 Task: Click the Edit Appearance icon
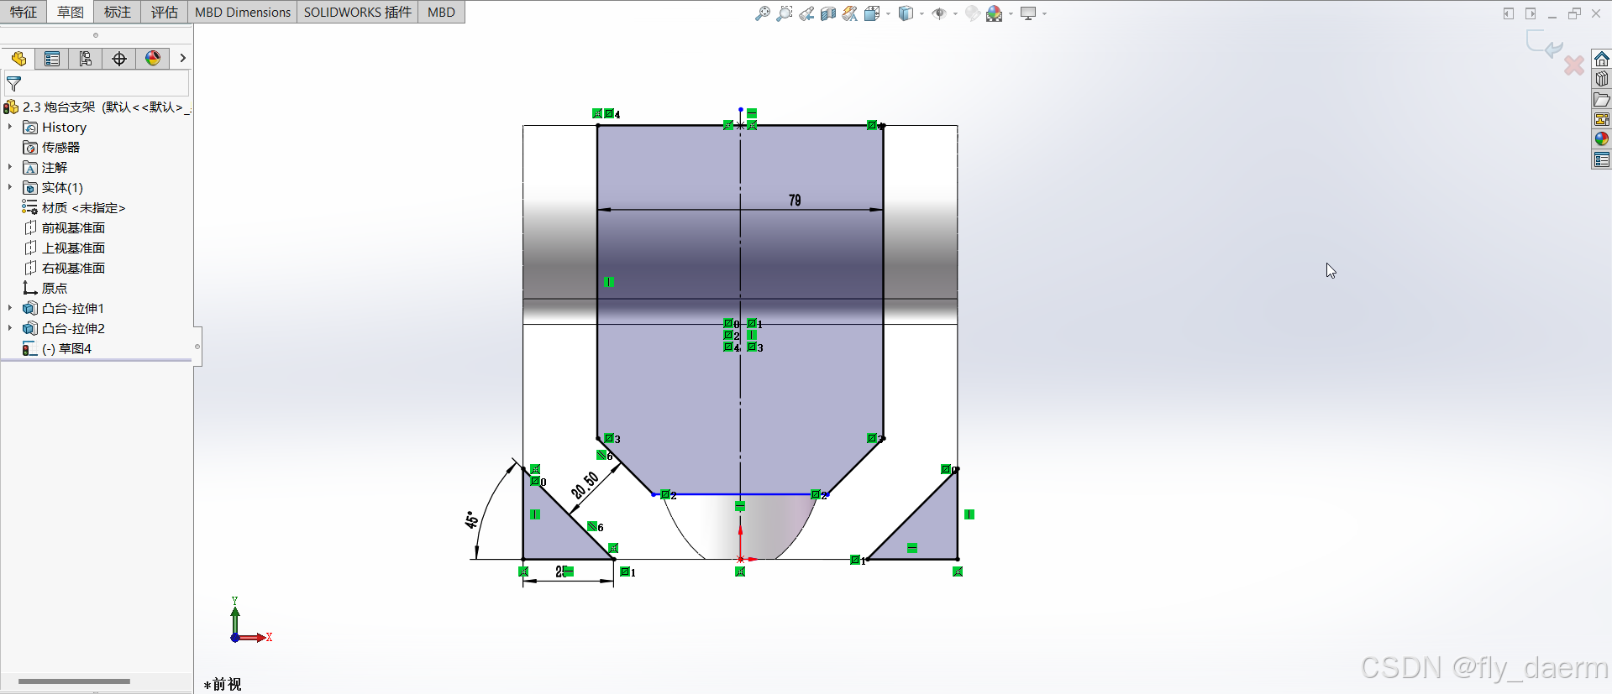tap(973, 13)
